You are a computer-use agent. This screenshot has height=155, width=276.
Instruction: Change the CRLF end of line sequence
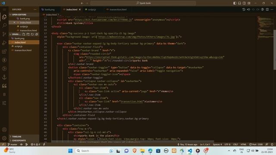point(235,144)
